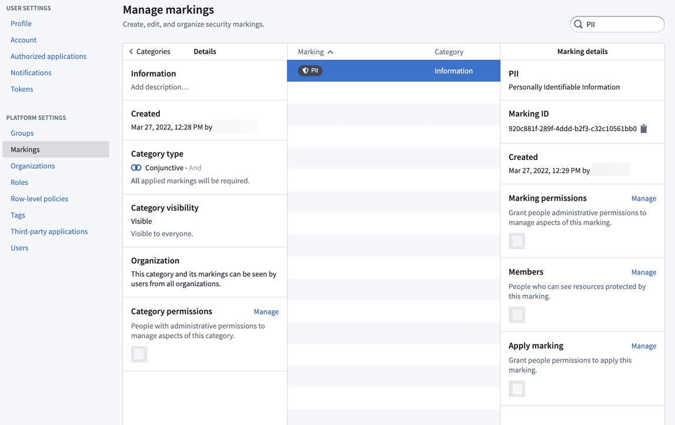Click Add description for Information category
Viewport: 675px width, 425px height.
pyautogui.click(x=160, y=88)
